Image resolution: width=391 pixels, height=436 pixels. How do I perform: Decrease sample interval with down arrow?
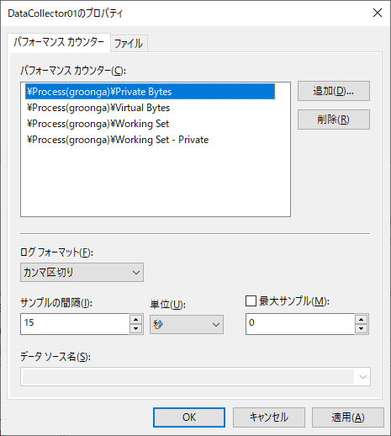click(x=136, y=329)
